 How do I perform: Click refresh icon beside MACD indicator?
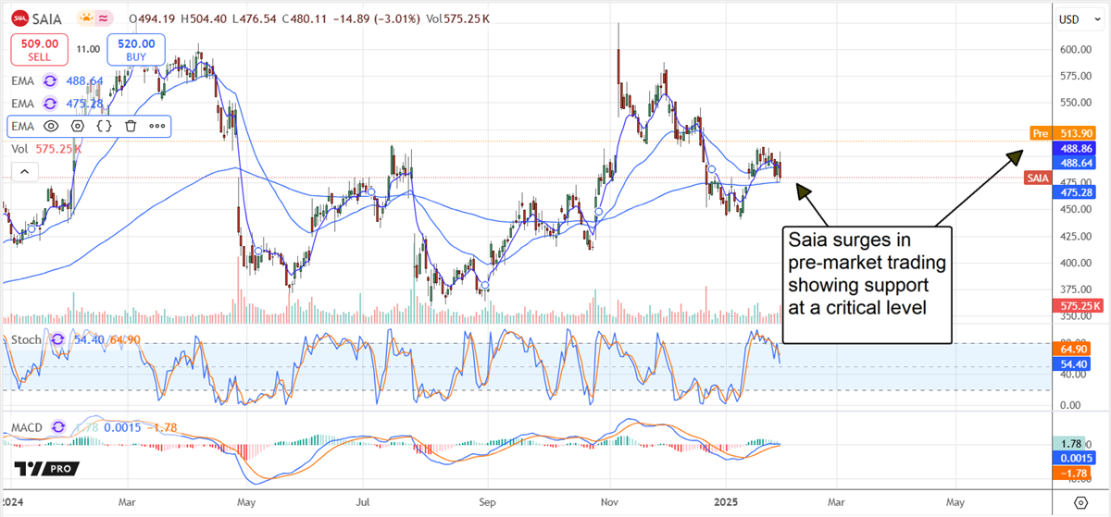pos(60,427)
